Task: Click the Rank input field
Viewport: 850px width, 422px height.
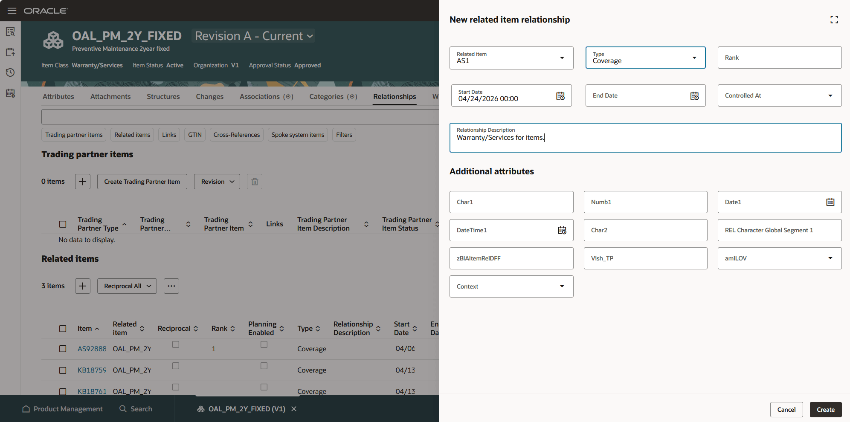Action: click(780, 58)
